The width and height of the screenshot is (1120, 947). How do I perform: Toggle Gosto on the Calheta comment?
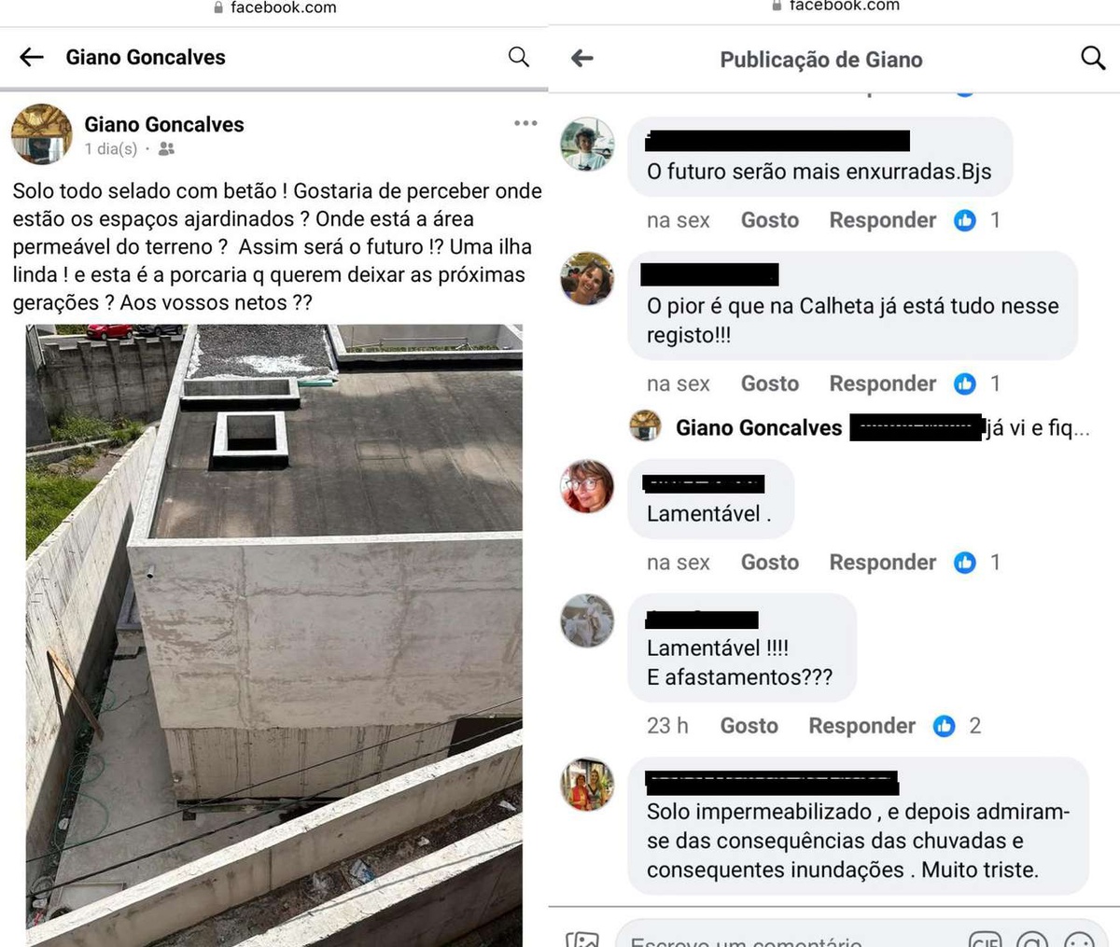click(770, 383)
